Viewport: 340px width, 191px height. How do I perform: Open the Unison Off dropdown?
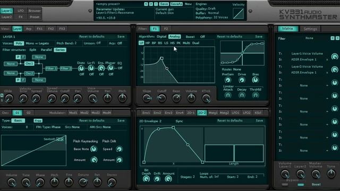pos(98,43)
